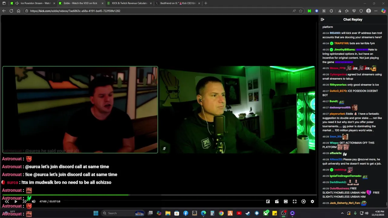Switch to KICK & Twitch Revenue Calculator tab
The height and width of the screenshot is (218, 388).
[x=129, y=3]
